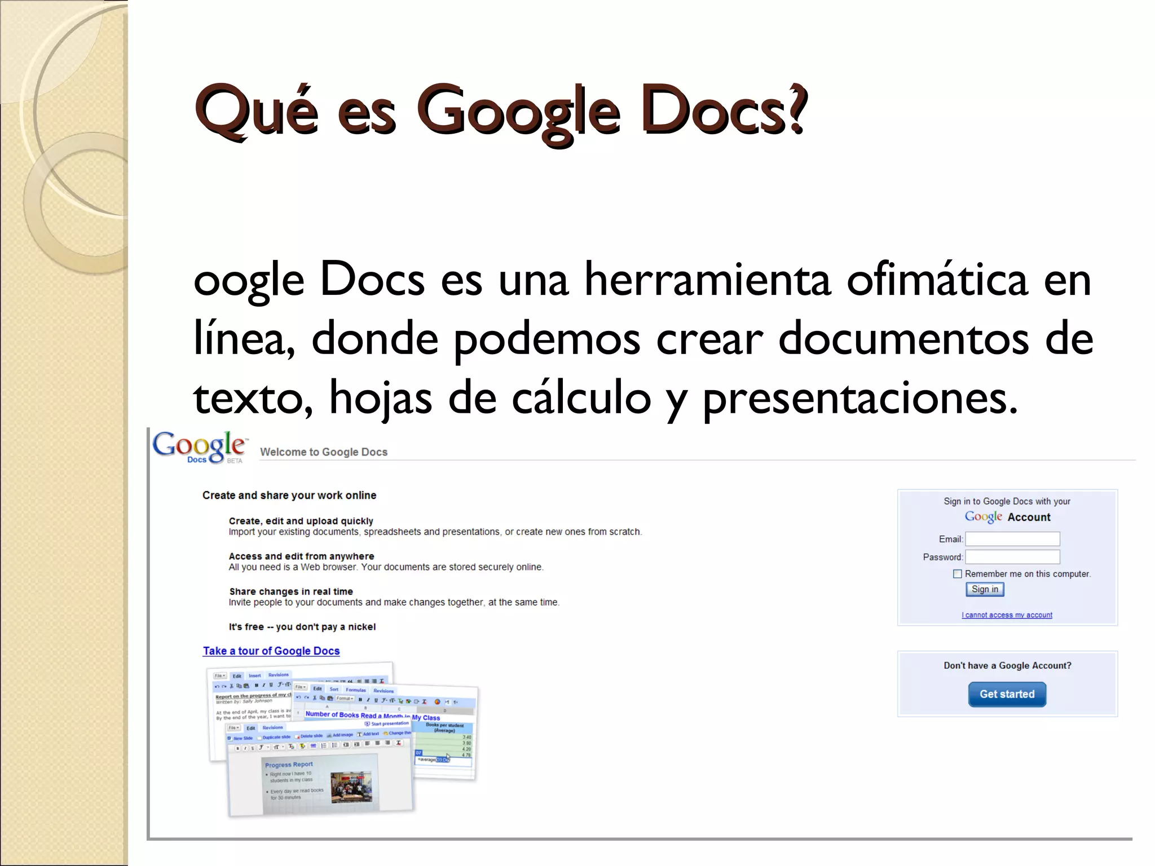Click the pie chart icon in spreadsheet toolbar

tap(437, 702)
